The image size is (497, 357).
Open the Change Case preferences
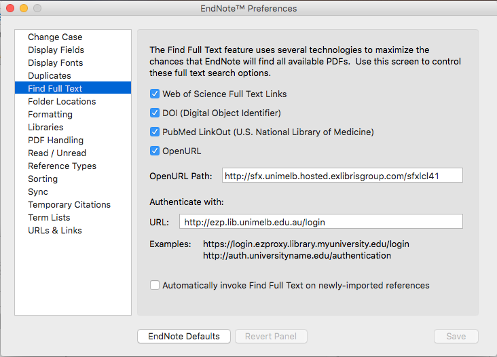55,37
